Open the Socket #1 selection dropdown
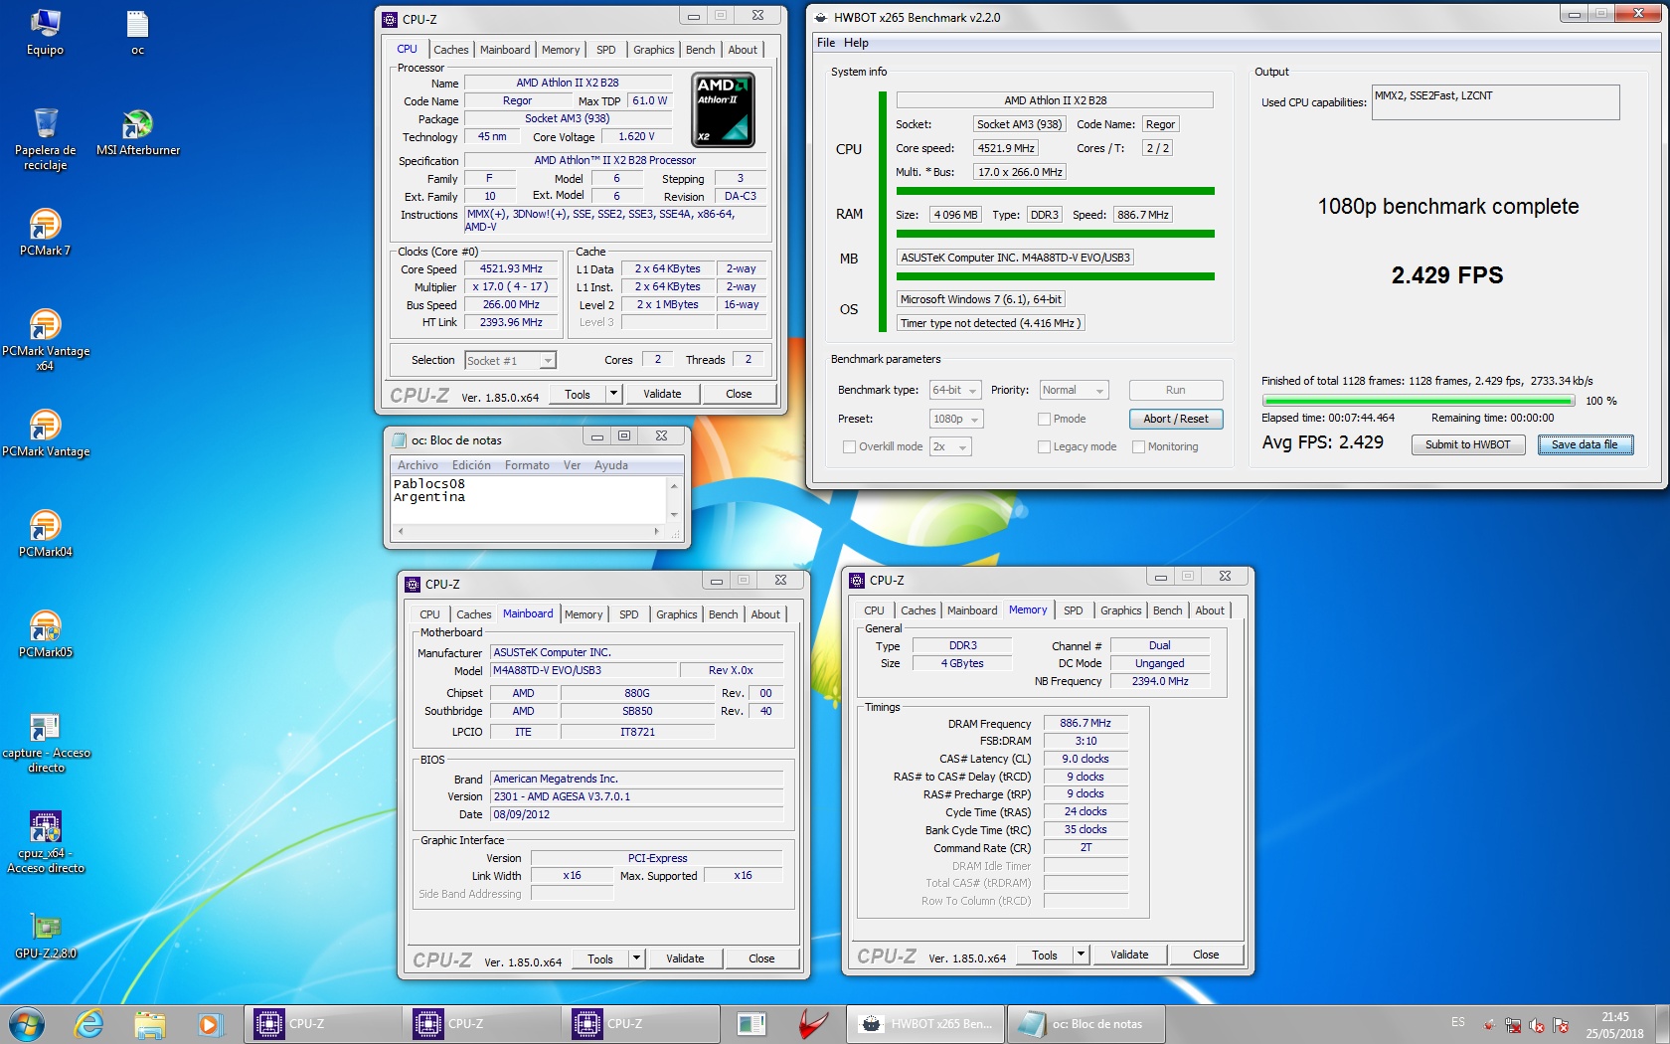 [510, 361]
